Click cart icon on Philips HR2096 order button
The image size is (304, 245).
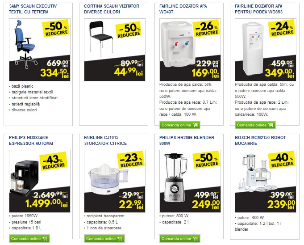coord(196,239)
